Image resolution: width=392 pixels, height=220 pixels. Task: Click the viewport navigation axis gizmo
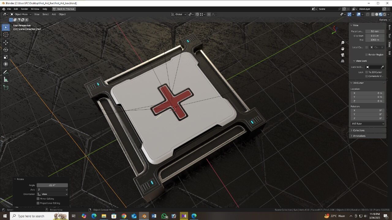click(x=334, y=29)
